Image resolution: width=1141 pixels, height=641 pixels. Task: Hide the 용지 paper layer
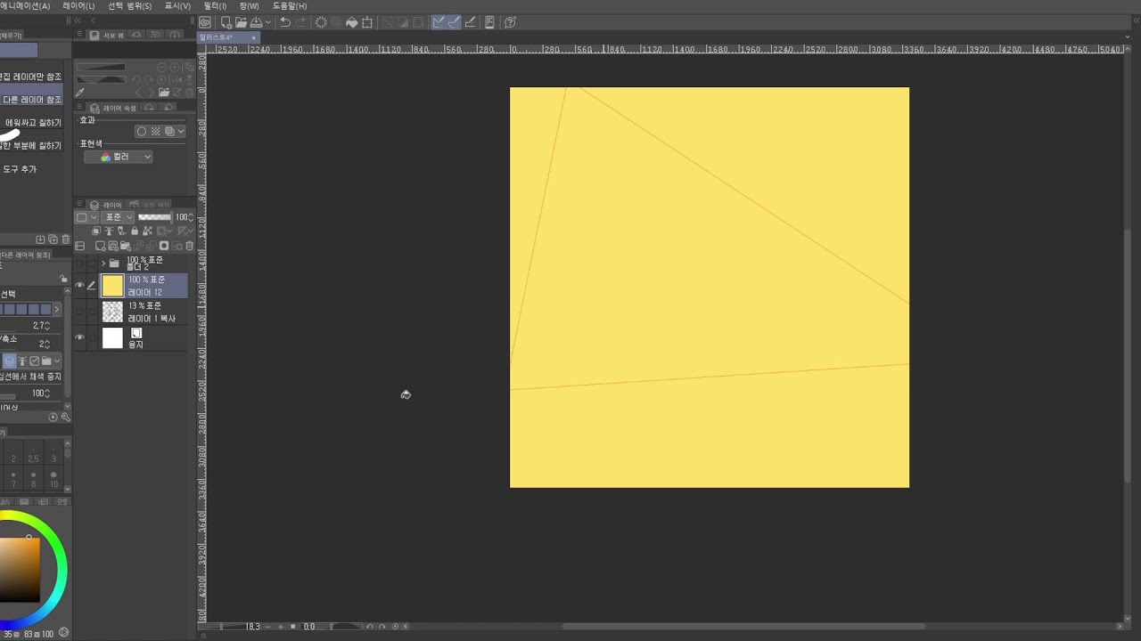coord(79,338)
